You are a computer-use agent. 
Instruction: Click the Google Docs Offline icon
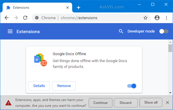[40, 60]
